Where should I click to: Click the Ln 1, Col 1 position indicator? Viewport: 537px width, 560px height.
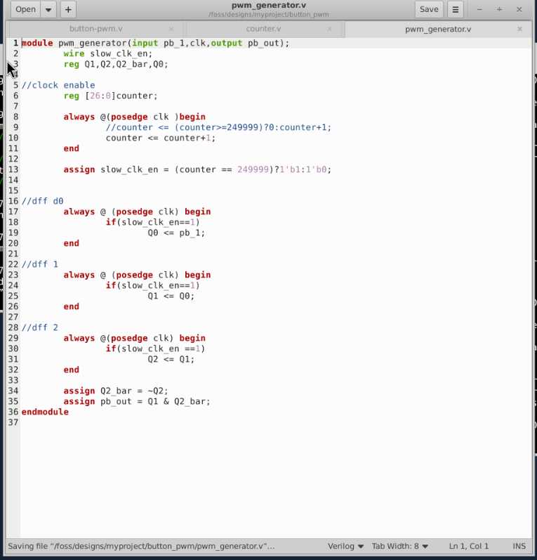pos(469,546)
